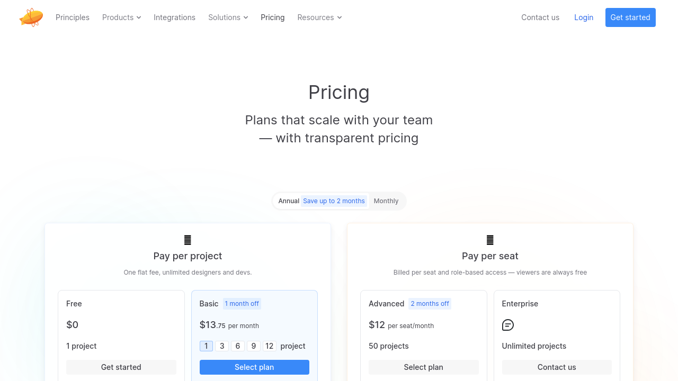The image size is (678, 381).
Task: Click the blue Get started button
Action: click(x=630, y=17)
